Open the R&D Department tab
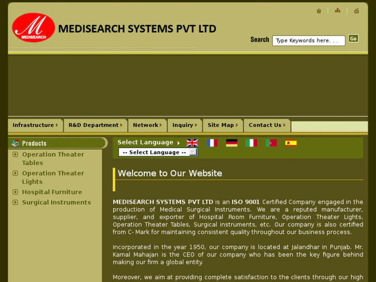 [x=96, y=125]
